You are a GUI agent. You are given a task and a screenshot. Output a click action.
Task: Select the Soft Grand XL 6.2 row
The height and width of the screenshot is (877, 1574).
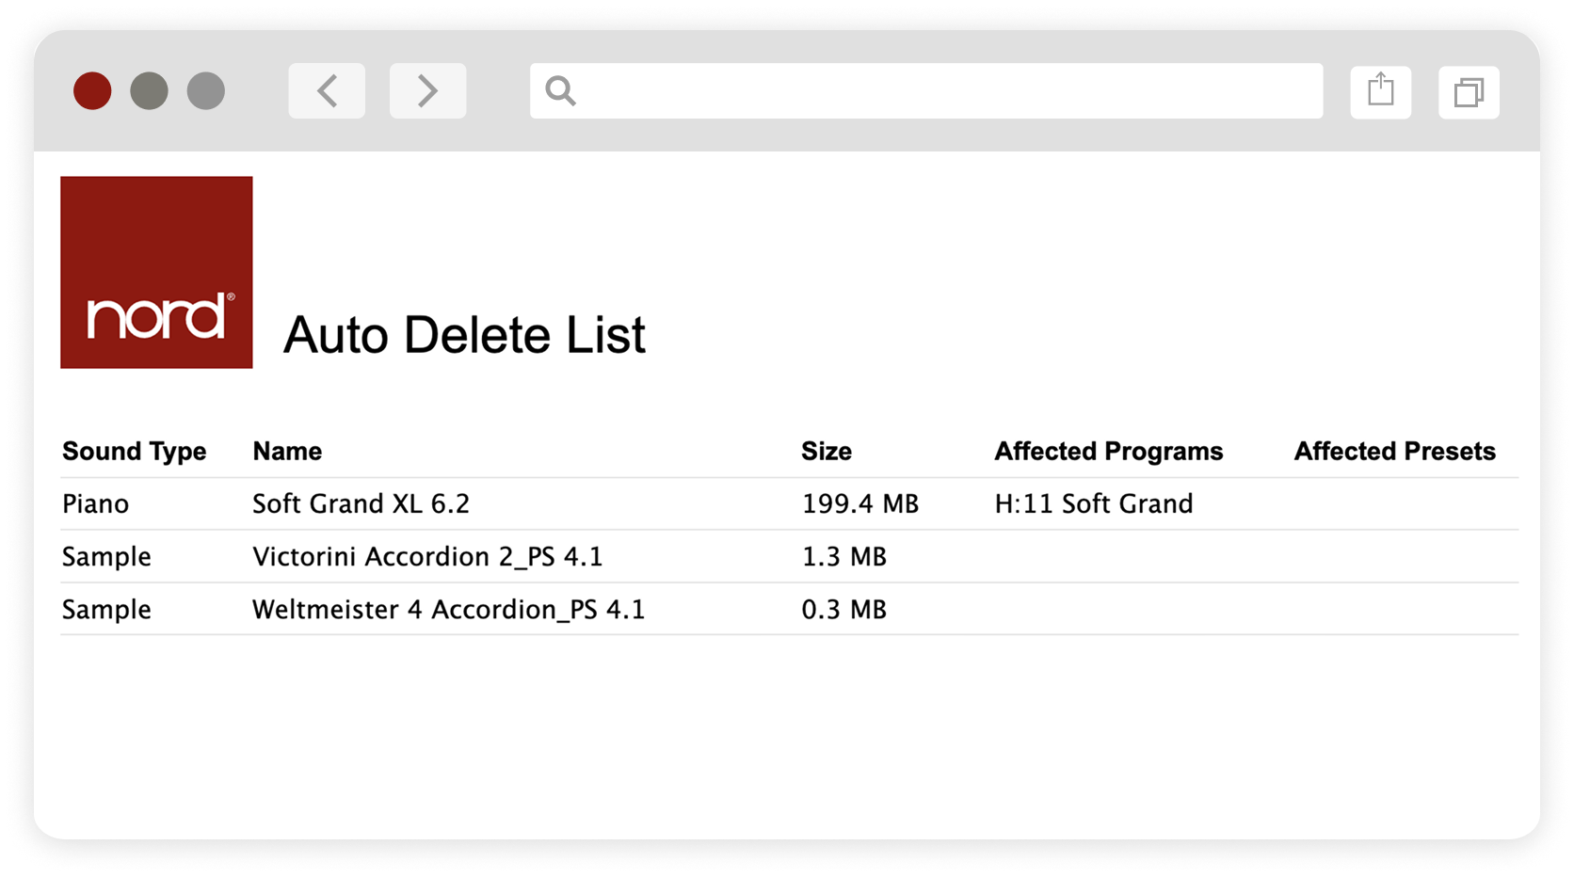pos(789,504)
